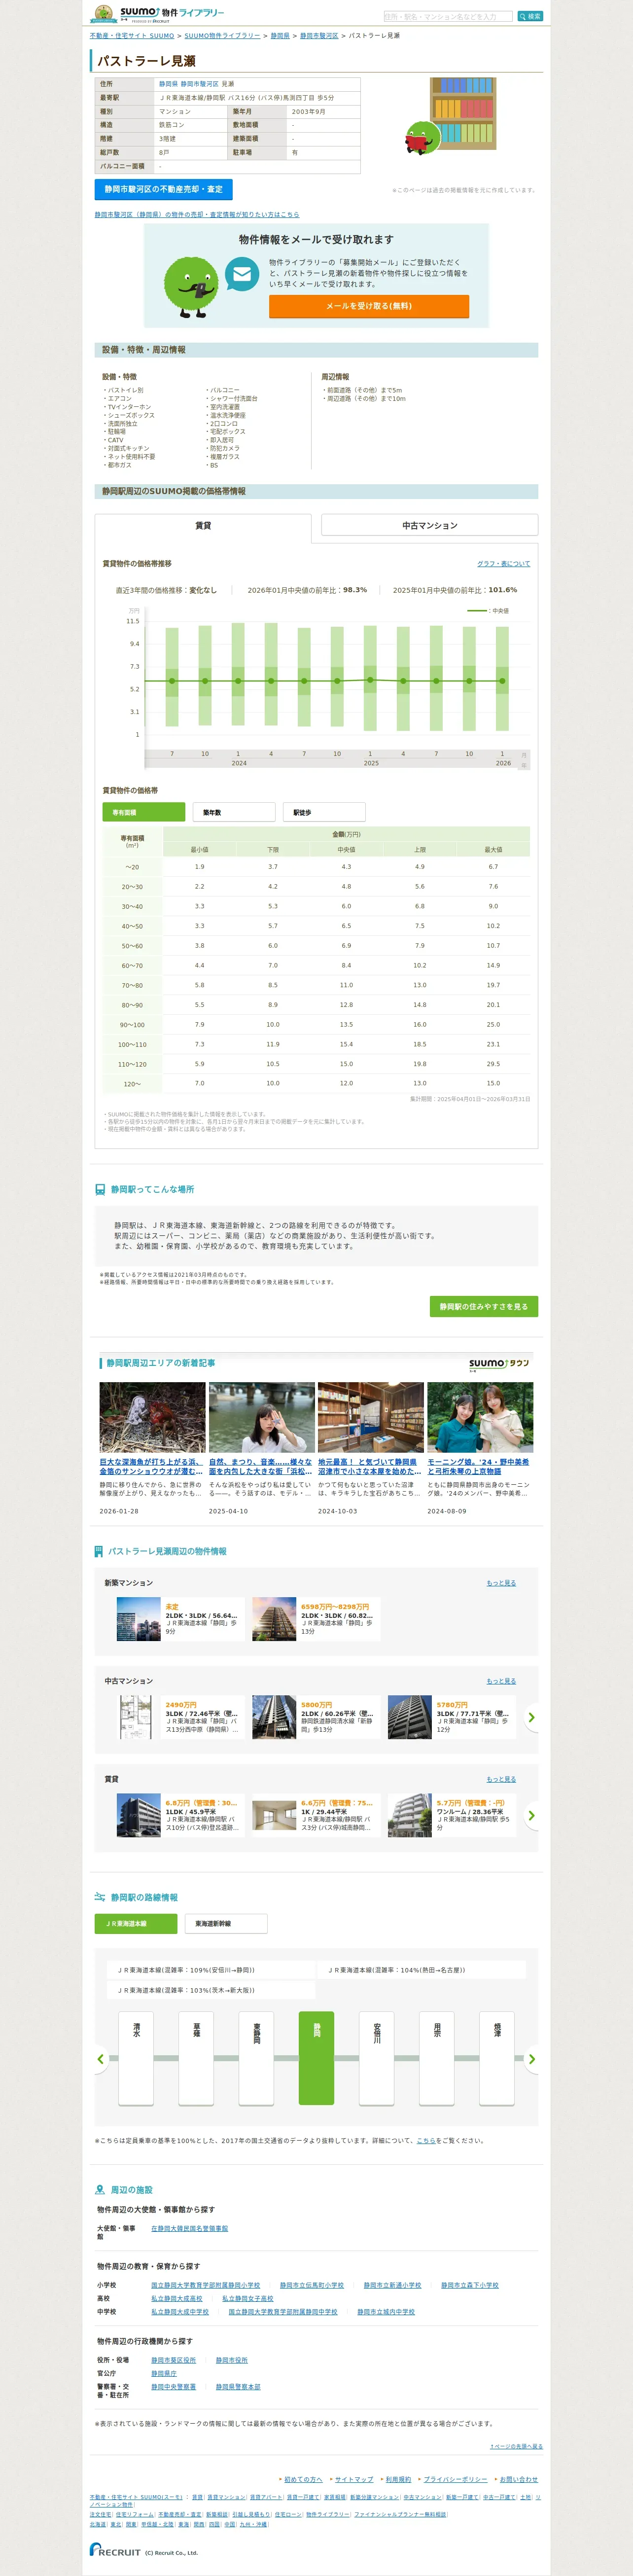Click the 検索 search button
The height and width of the screenshot is (2576, 633).
(530, 16)
